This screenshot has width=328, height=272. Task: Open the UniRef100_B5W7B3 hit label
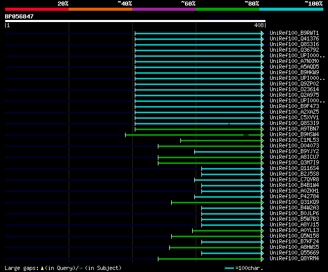294,219
